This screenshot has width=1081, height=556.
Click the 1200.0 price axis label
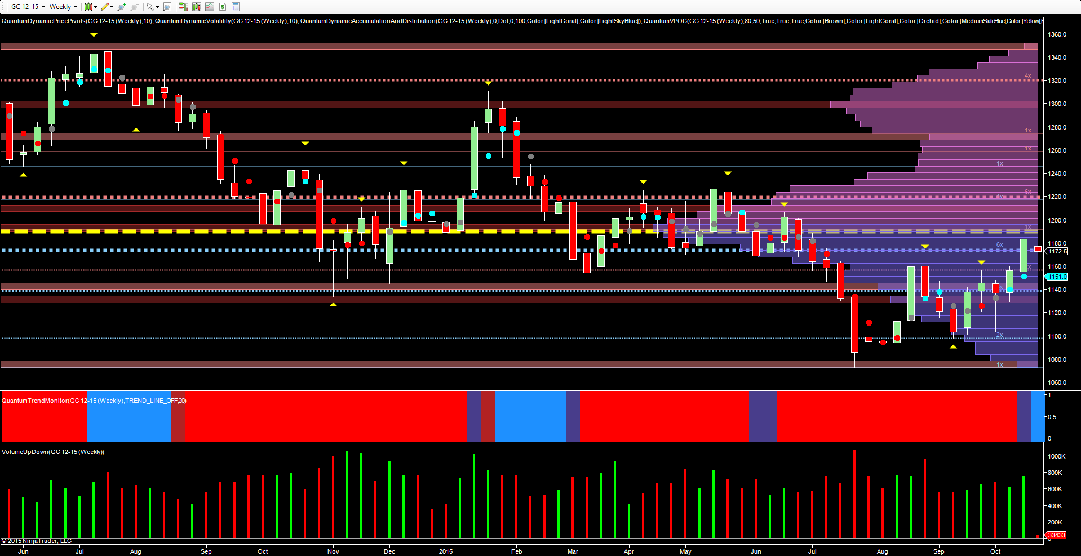[1057, 220]
